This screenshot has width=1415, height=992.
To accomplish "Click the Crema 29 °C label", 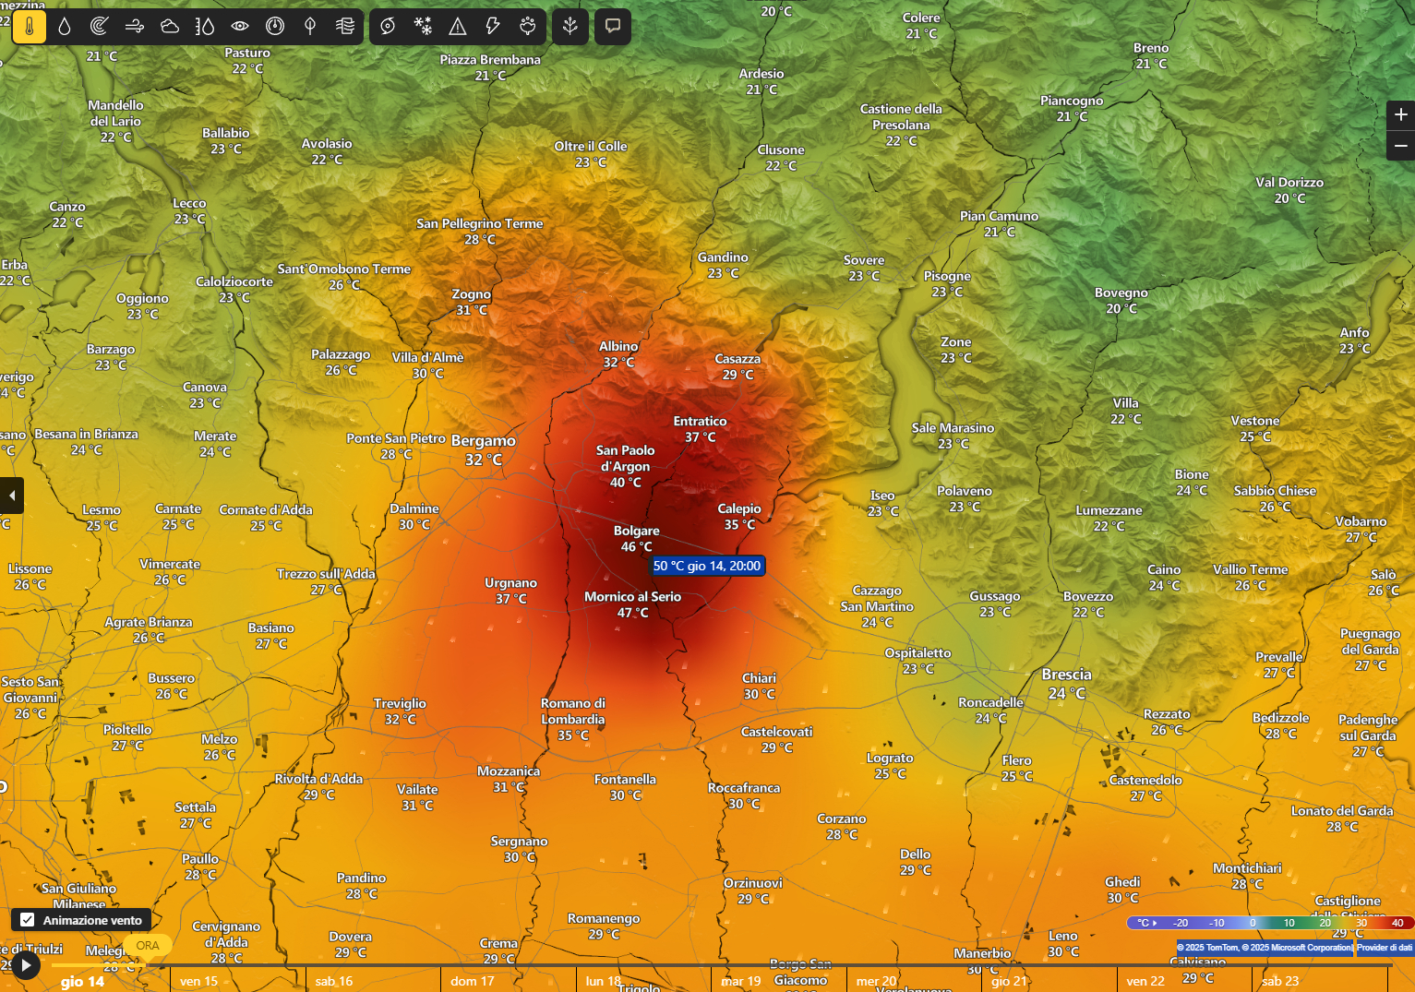I will [x=498, y=950].
